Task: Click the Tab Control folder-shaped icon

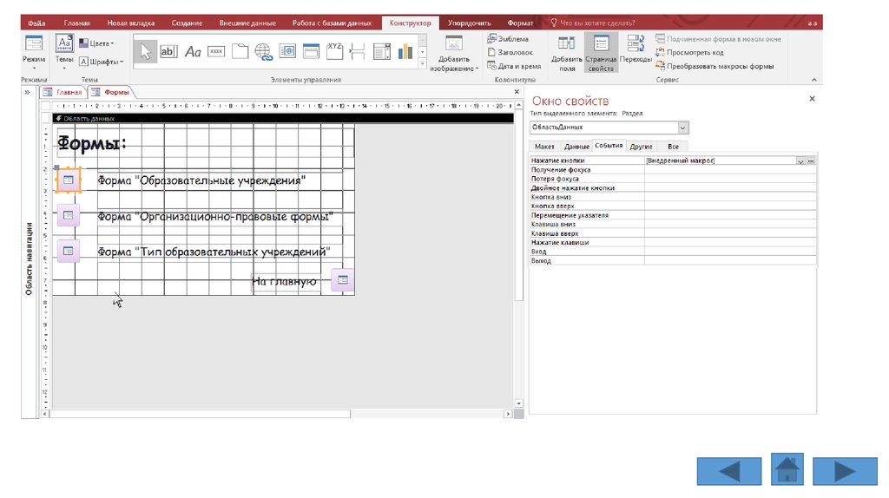Action: click(240, 52)
